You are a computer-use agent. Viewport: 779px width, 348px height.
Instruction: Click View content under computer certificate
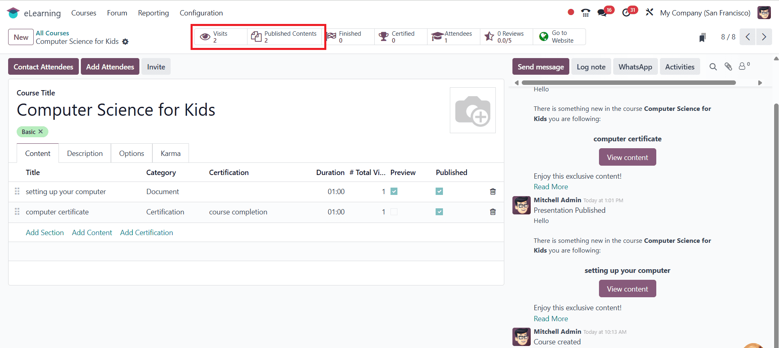pos(627,157)
